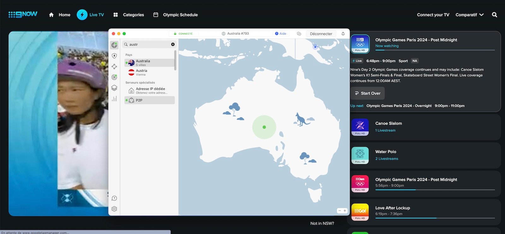Click Love After Lockup progress bar
505x234 pixels.
point(435,218)
